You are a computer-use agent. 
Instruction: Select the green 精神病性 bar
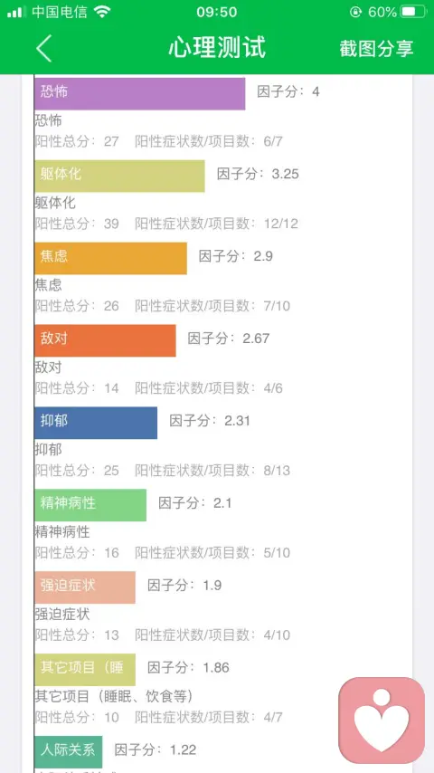(x=90, y=505)
